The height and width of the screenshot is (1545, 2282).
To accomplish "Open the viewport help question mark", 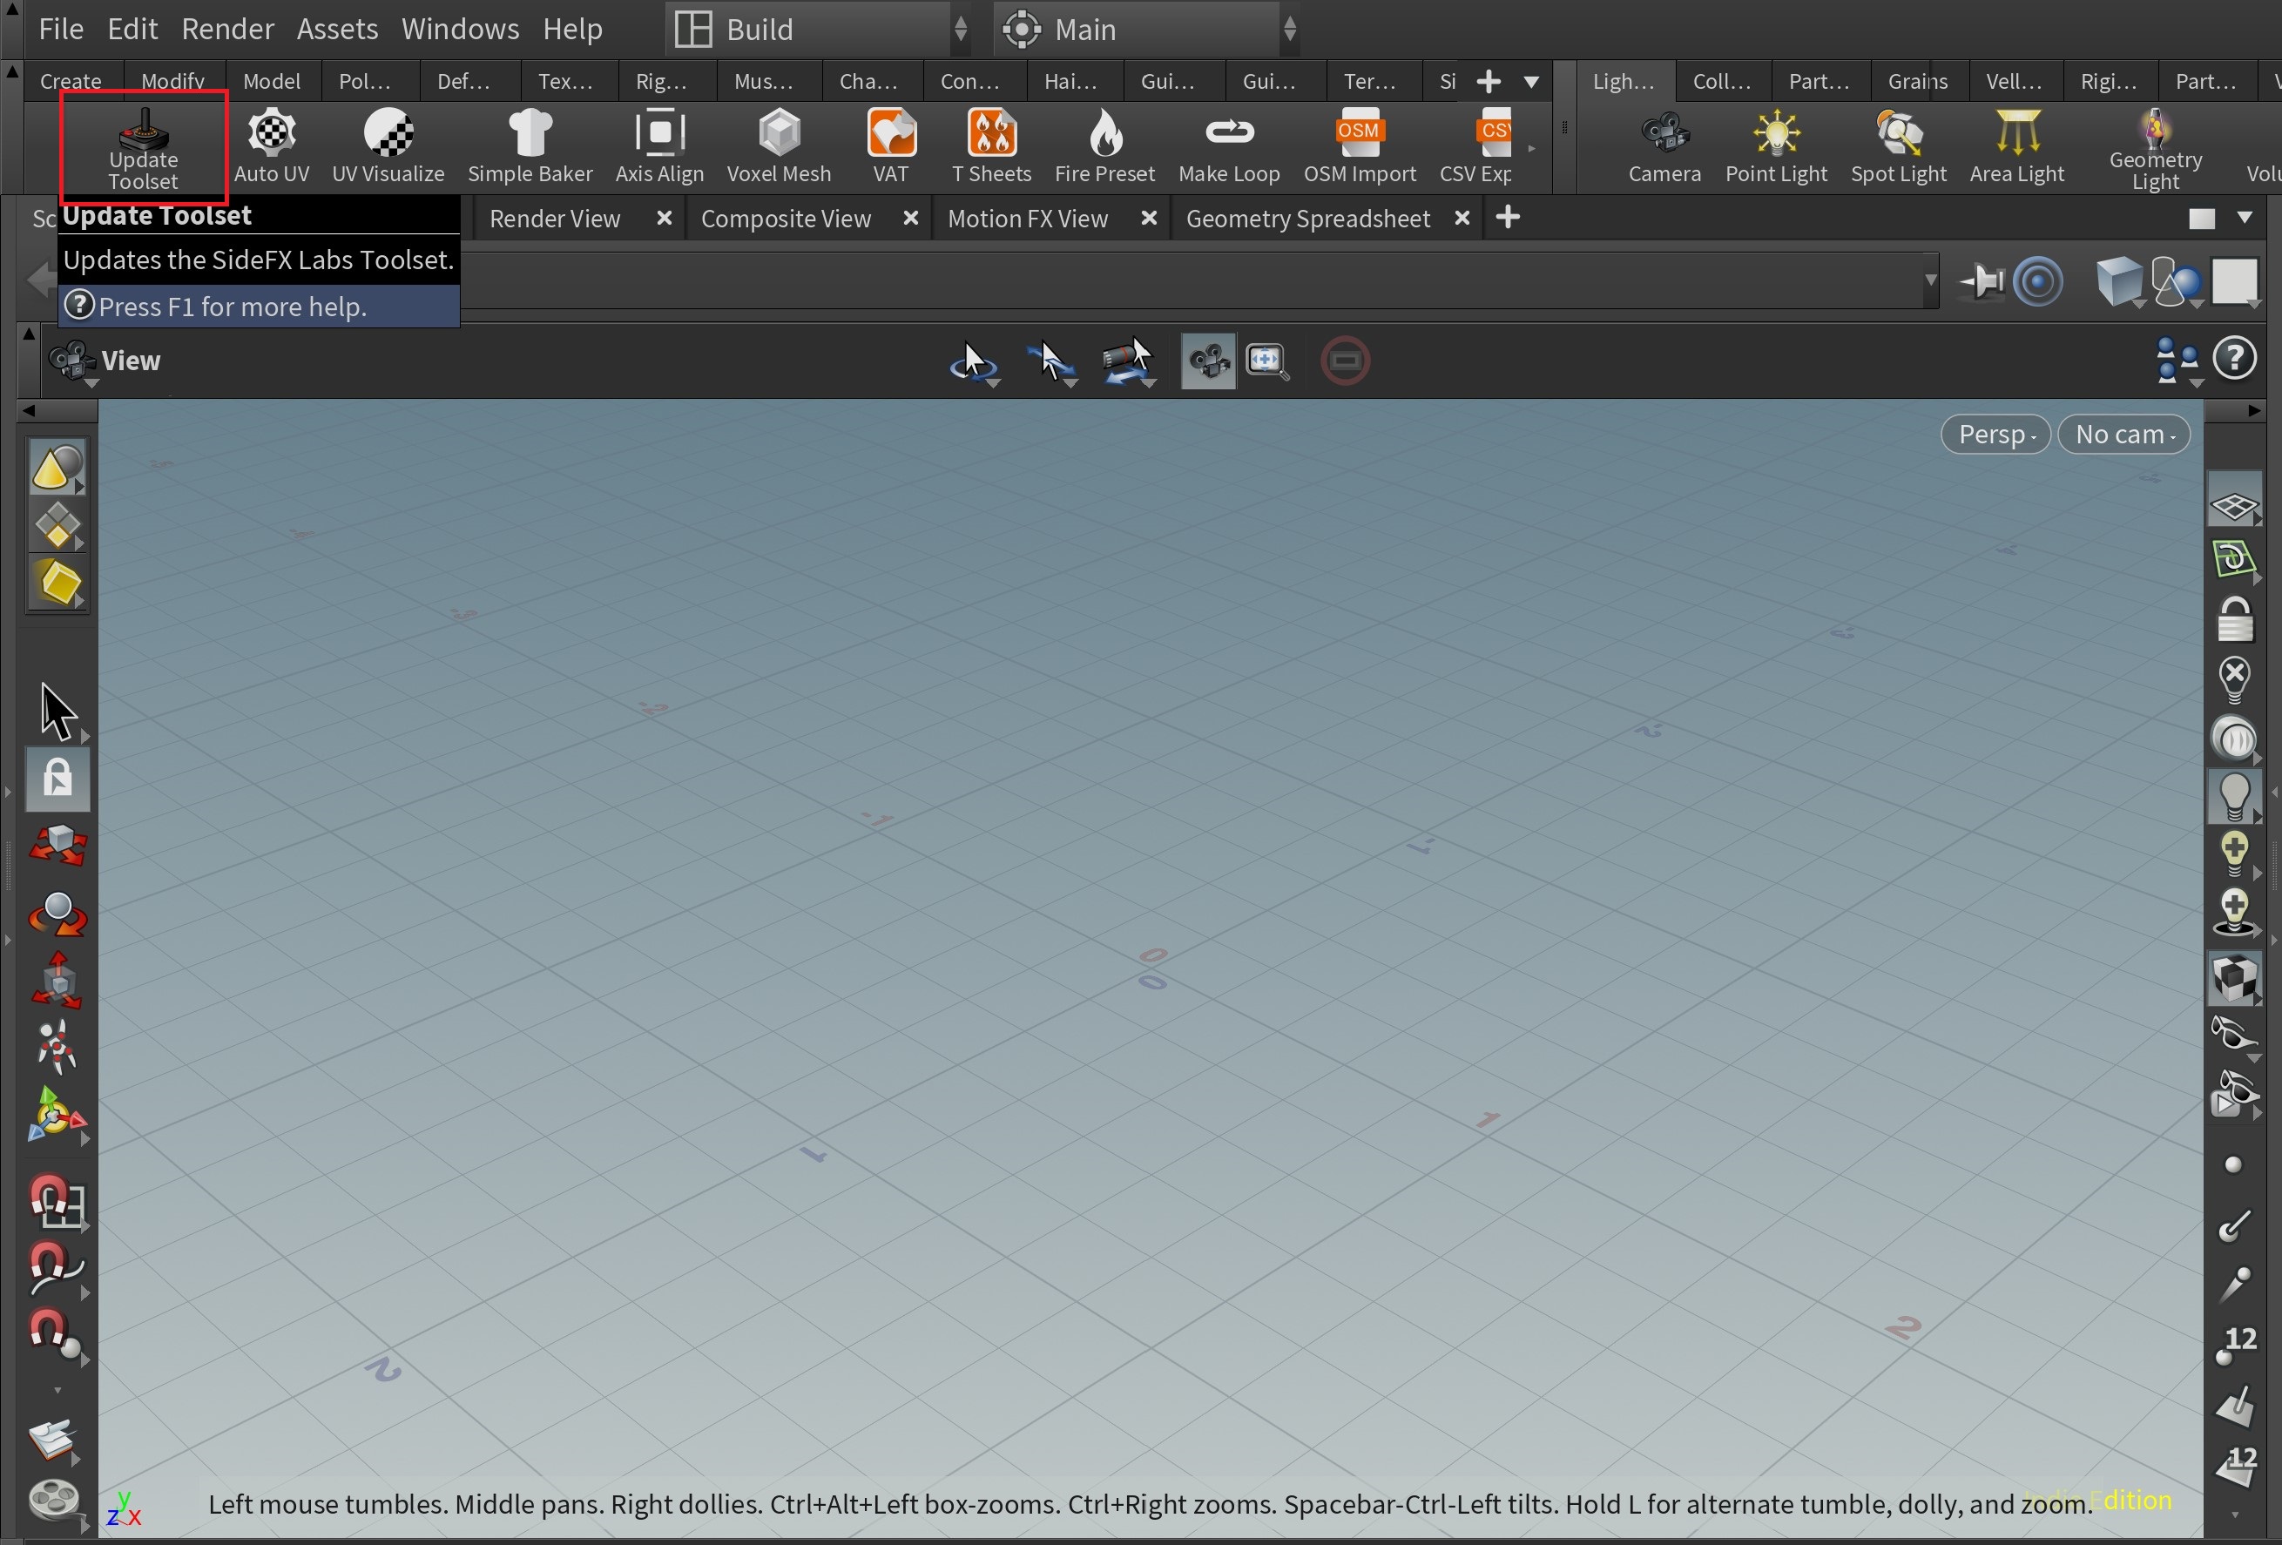I will [2235, 360].
